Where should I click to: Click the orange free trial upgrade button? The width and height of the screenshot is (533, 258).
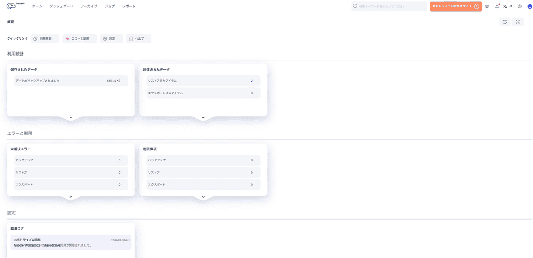456,6
